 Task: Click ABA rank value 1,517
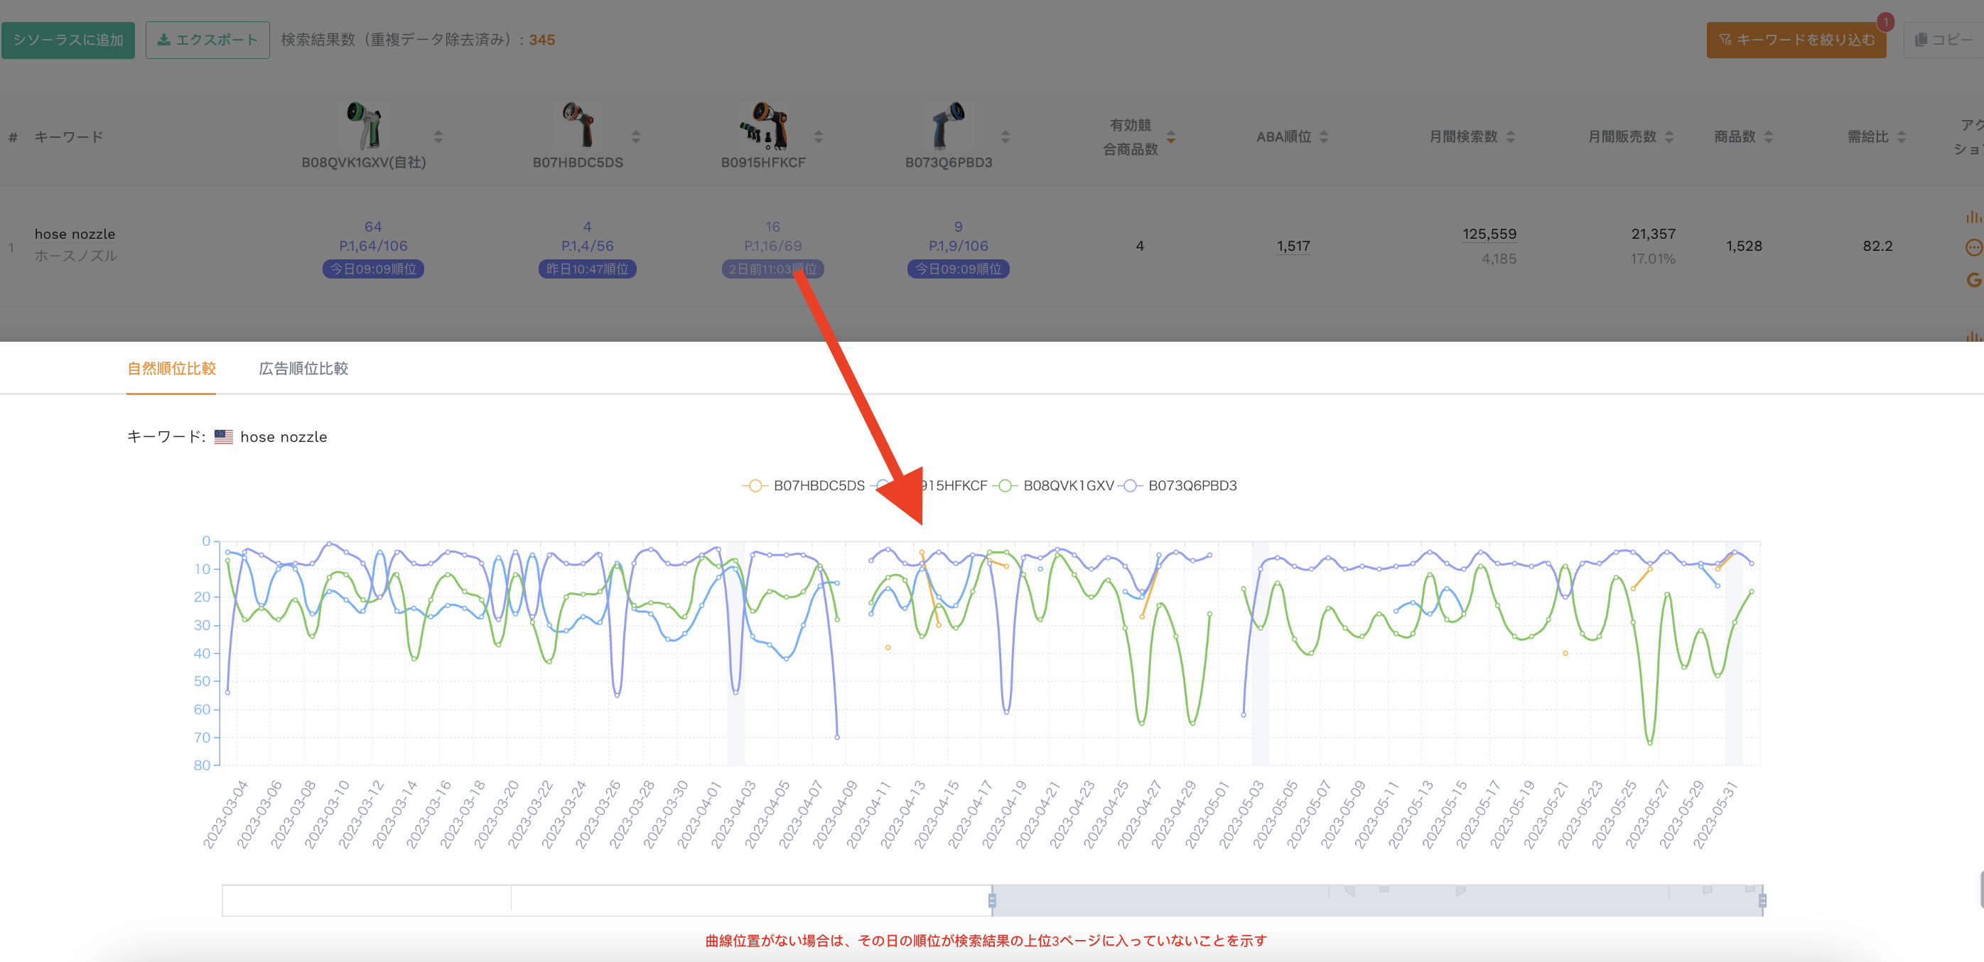pos(1293,247)
